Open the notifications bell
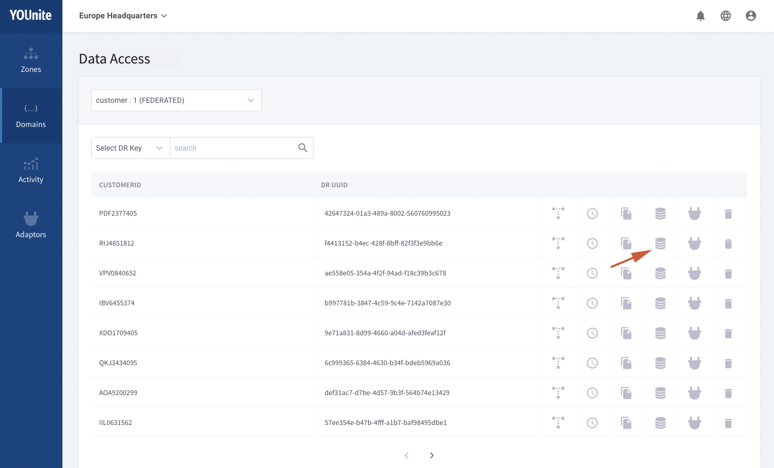Screen dimensions: 774x468 pyautogui.click(x=700, y=16)
